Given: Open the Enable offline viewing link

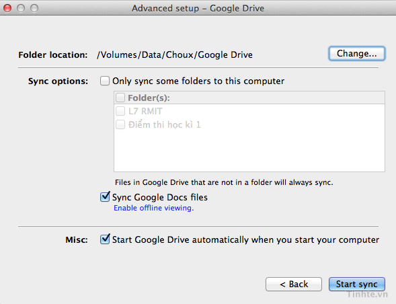Looking at the screenshot, I should [x=153, y=208].
